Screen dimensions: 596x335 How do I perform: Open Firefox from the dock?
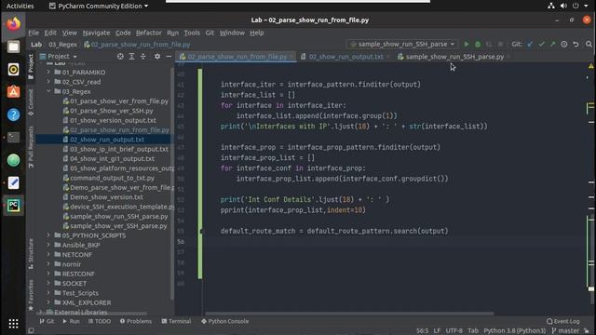point(13,24)
